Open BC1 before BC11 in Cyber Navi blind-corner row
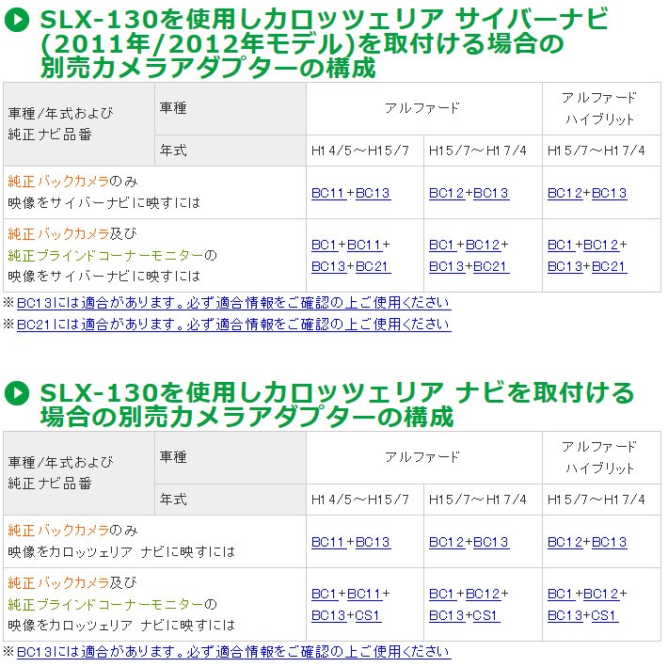The image size is (668, 667). pyautogui.click(x=325, y=245)
